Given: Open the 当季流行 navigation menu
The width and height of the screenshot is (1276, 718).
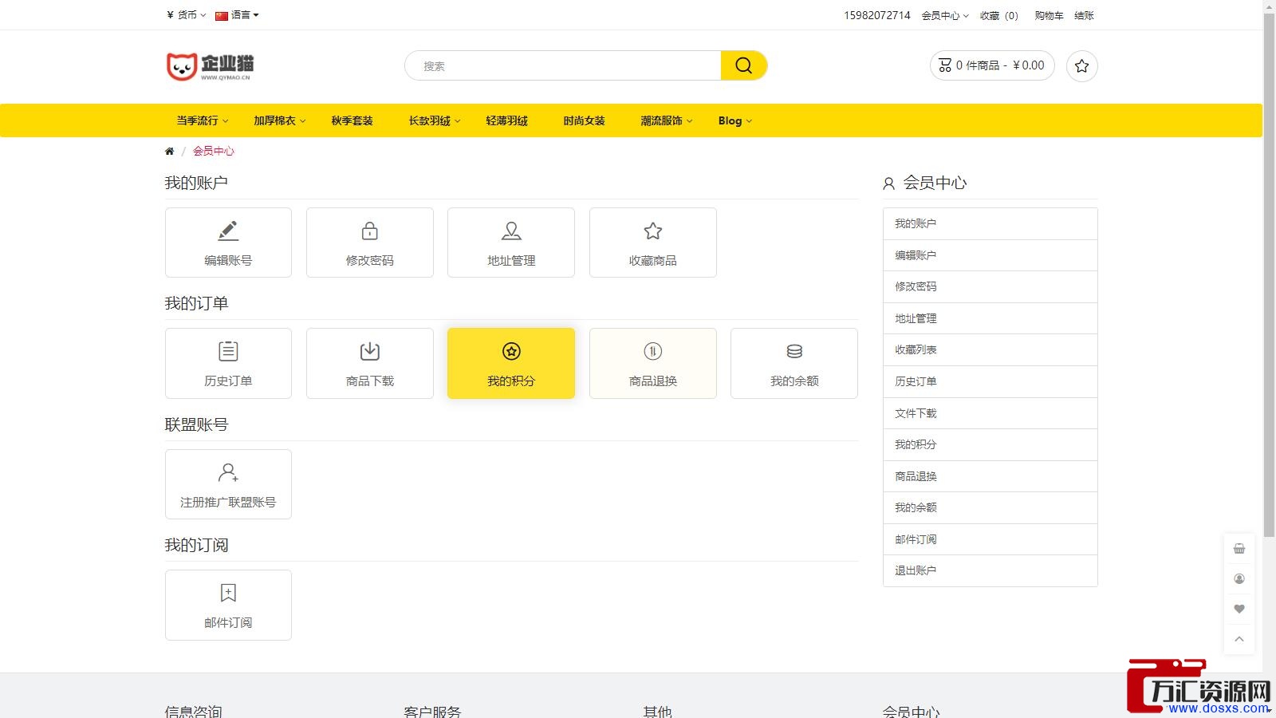Looking at the screenshot, I should click(x=202, y=120).
